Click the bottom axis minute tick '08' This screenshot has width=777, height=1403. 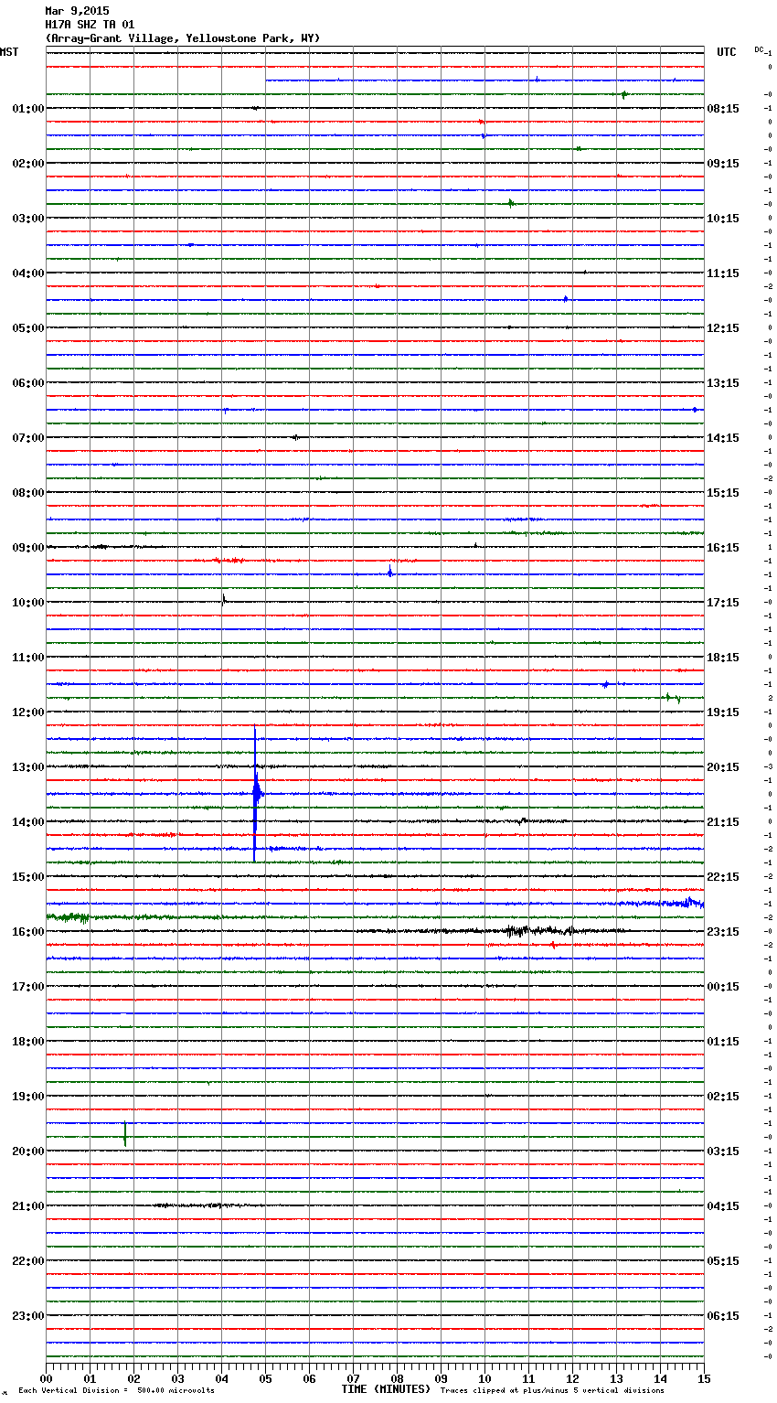[x=397, y=1378]
